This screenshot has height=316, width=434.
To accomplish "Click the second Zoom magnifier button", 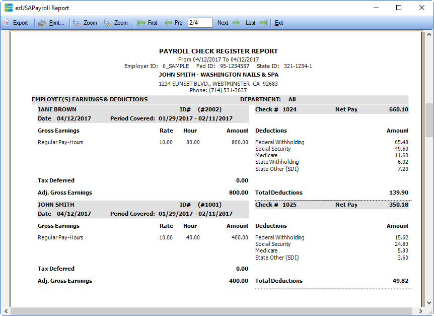I will 107,23.
